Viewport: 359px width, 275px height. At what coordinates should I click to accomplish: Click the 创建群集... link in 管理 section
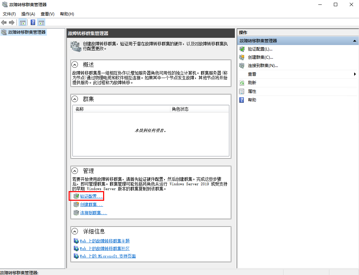tap(91, 205)
